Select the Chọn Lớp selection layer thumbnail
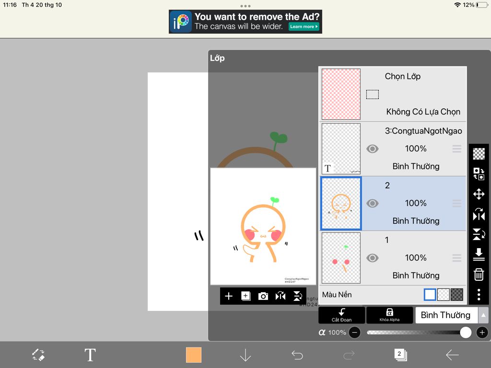The height and width of the screenshot is (368, 491). pos(341,94)
